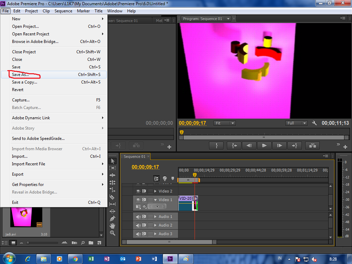The image size is (352, 264).
Task: Select the Selection arrow tool
Action: coord(113,161)
